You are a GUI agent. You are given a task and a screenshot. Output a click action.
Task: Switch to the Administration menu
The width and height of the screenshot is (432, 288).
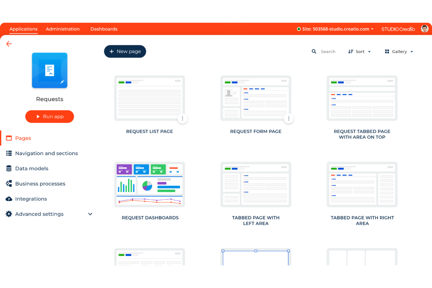pyautogui.click(x=62, y=29)
